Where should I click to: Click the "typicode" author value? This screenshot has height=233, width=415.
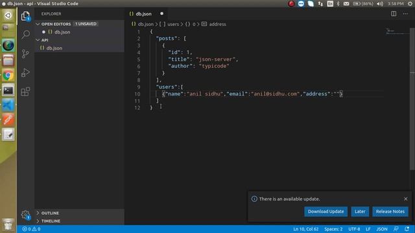pos(214,66)
